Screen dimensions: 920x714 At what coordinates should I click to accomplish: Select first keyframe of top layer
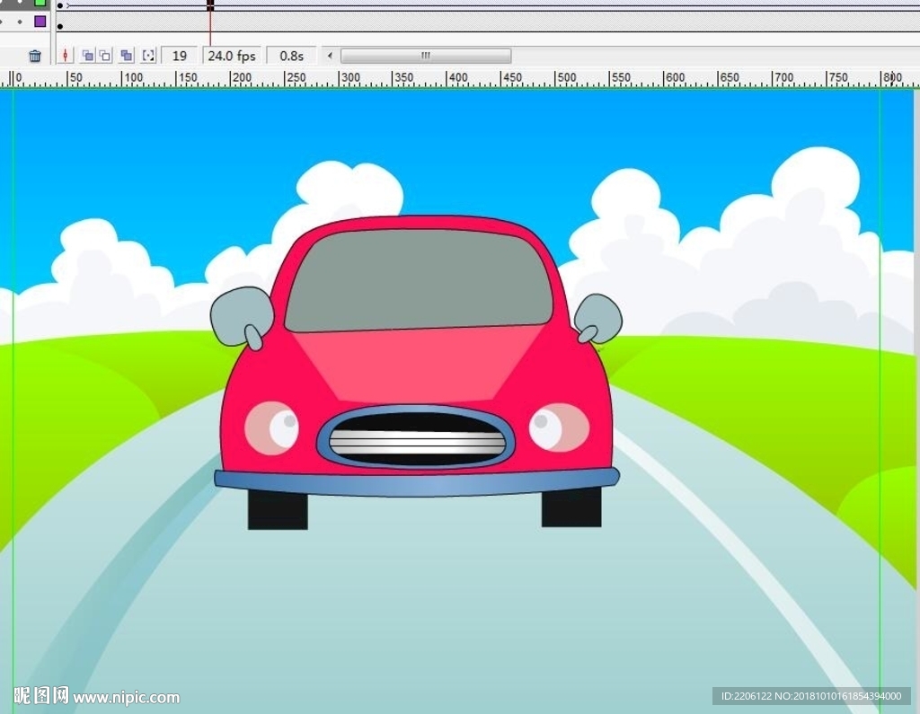click(x=60, y=5)
